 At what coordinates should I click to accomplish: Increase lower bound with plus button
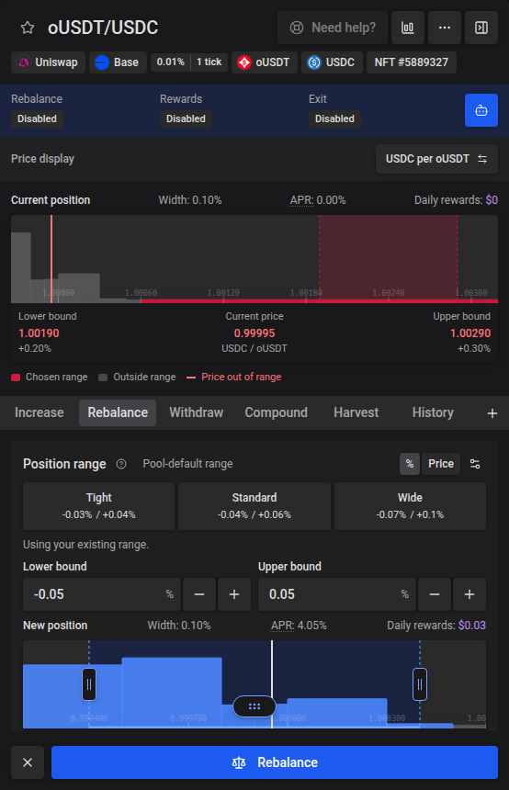pos(234,594)
